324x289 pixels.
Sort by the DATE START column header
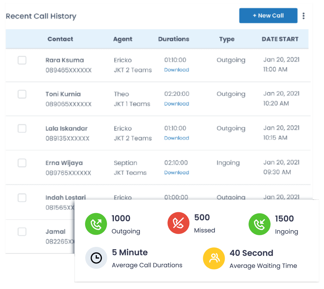click(x=280, y=39)
